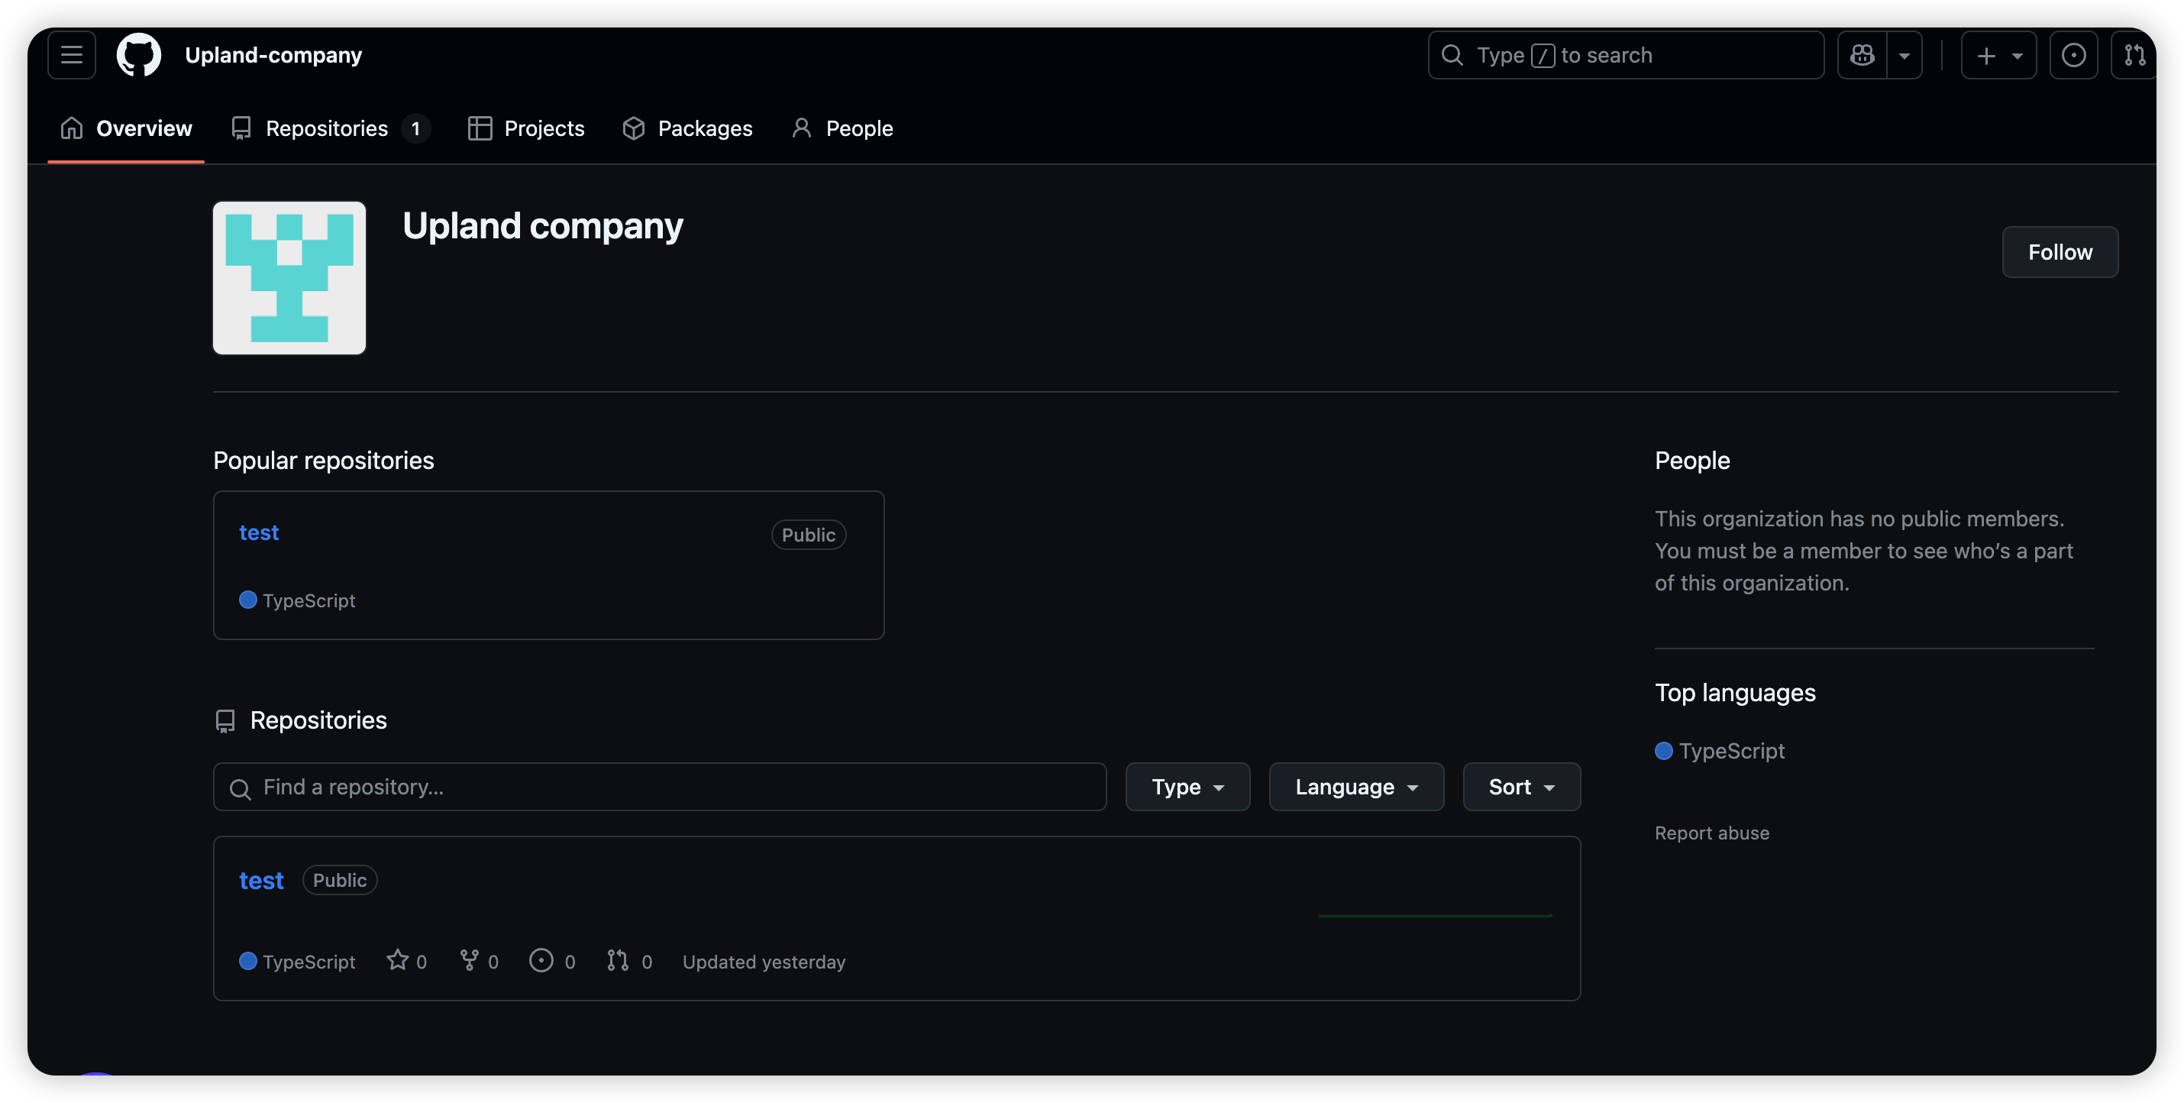
Task: Click the GitHub Octocat logo
Action: 138,55
